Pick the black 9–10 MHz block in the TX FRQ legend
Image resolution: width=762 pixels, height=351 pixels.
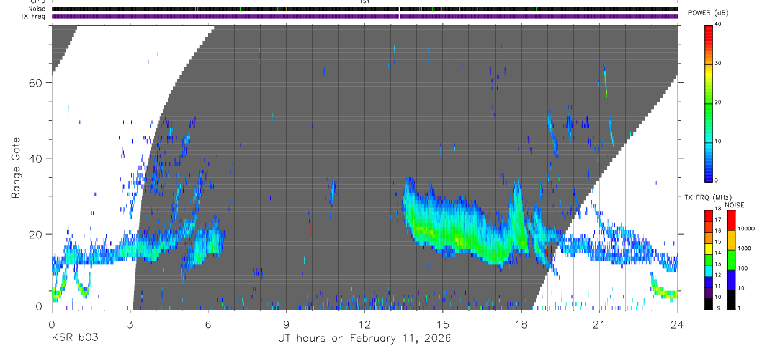pos(708,303)
